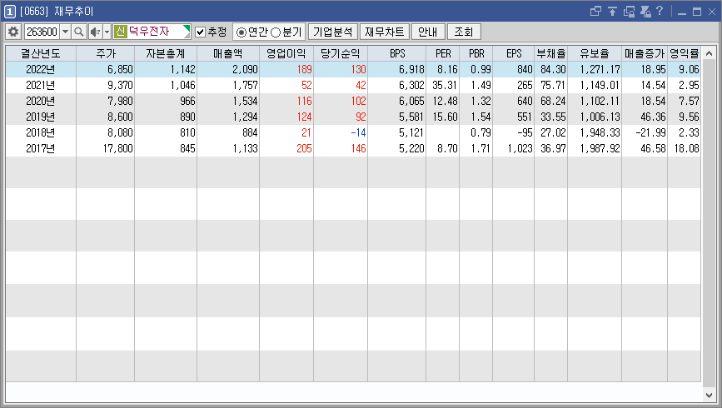The height and width of the screenshot is (408, 722).
Task: Click the 매출액 column header
Action: click(x=228, y=53)
